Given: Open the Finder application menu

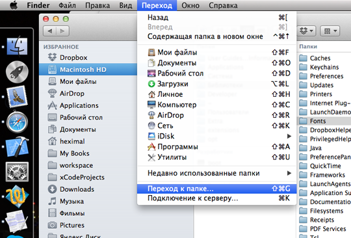Looking at the screenshot, I should point(38,5).
